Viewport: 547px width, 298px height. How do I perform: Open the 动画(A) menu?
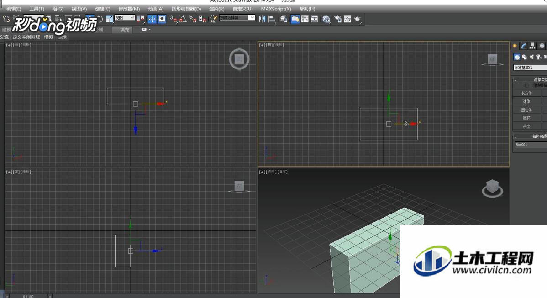click(x=156, y=9)
